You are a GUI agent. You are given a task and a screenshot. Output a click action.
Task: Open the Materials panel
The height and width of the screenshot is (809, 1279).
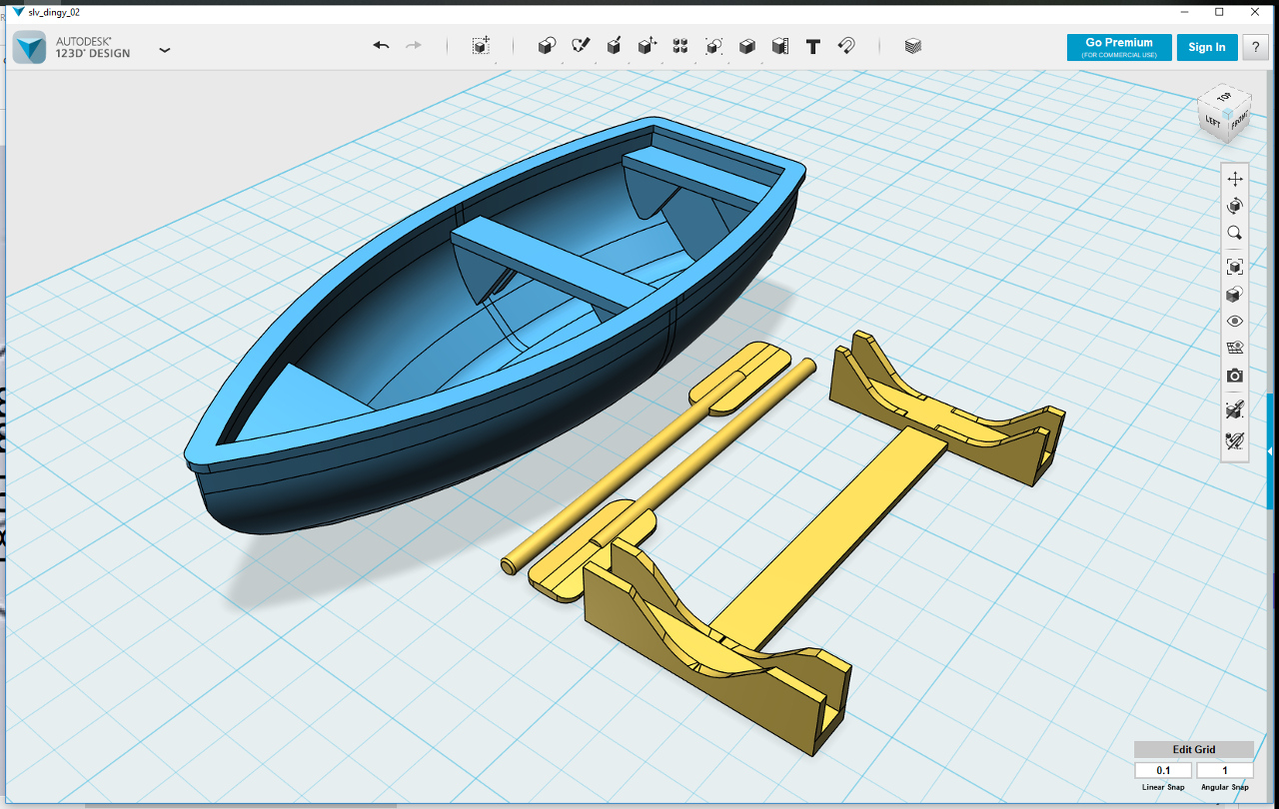(x=912, y=46)
